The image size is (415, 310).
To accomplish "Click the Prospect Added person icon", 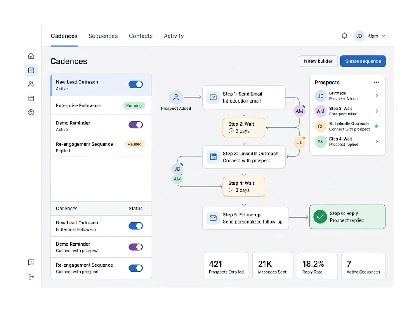I will coord(176,97).
